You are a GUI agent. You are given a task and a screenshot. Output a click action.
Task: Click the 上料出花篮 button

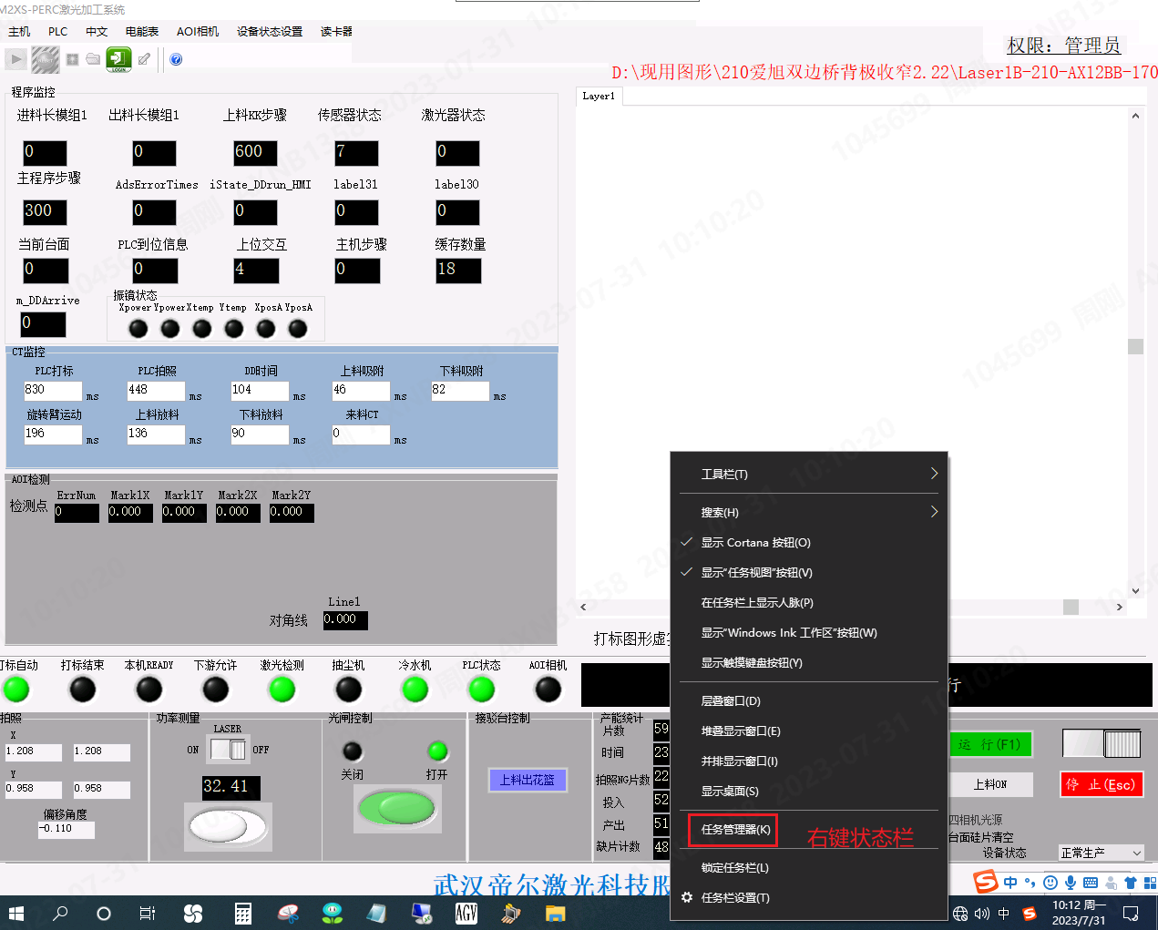click(x=528, y=780)
